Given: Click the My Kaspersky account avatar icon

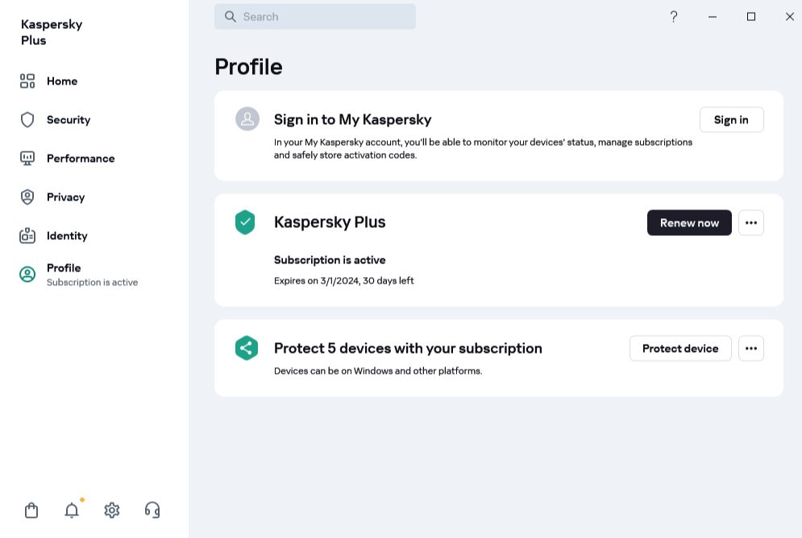Looking at the screenshot, I should pyautogui.click(x=247, y=119).
